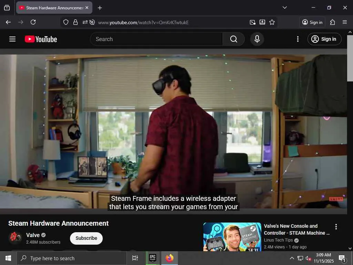Open the Windows Start menu
The width and height of the screenshot is (353, 265).
point(8,258)
